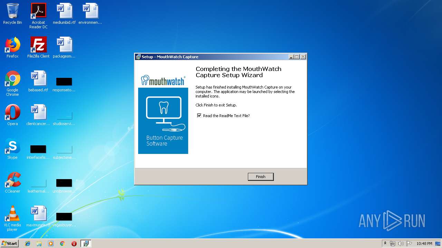Click the network tray icon

click(393, 244)
